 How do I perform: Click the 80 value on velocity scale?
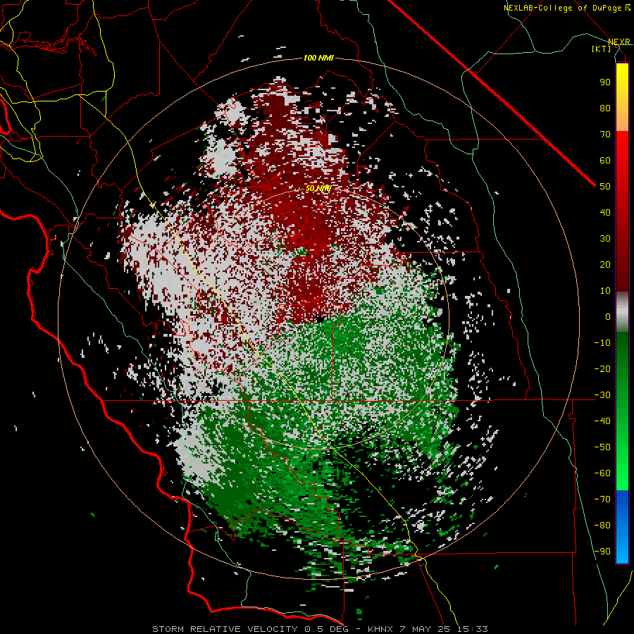tap(605, 108)
